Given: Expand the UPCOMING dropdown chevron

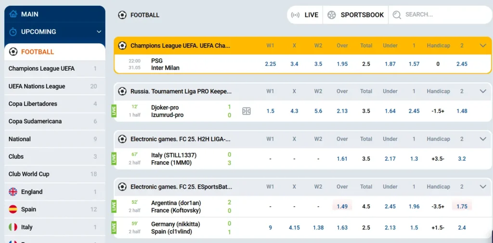Looking at the screenshot, I should pyautogui.click(x=99, y=32).
